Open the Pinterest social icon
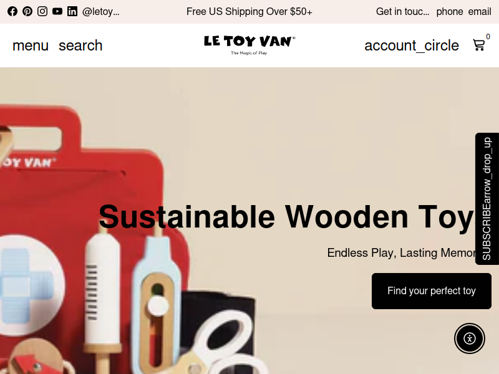The height and width of the screenshot is (374, 499). click(27, 11)
